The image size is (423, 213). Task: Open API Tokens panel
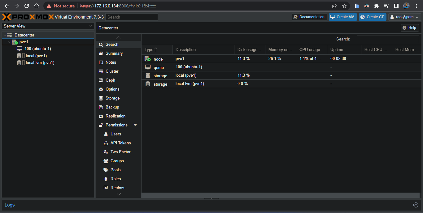120,143
